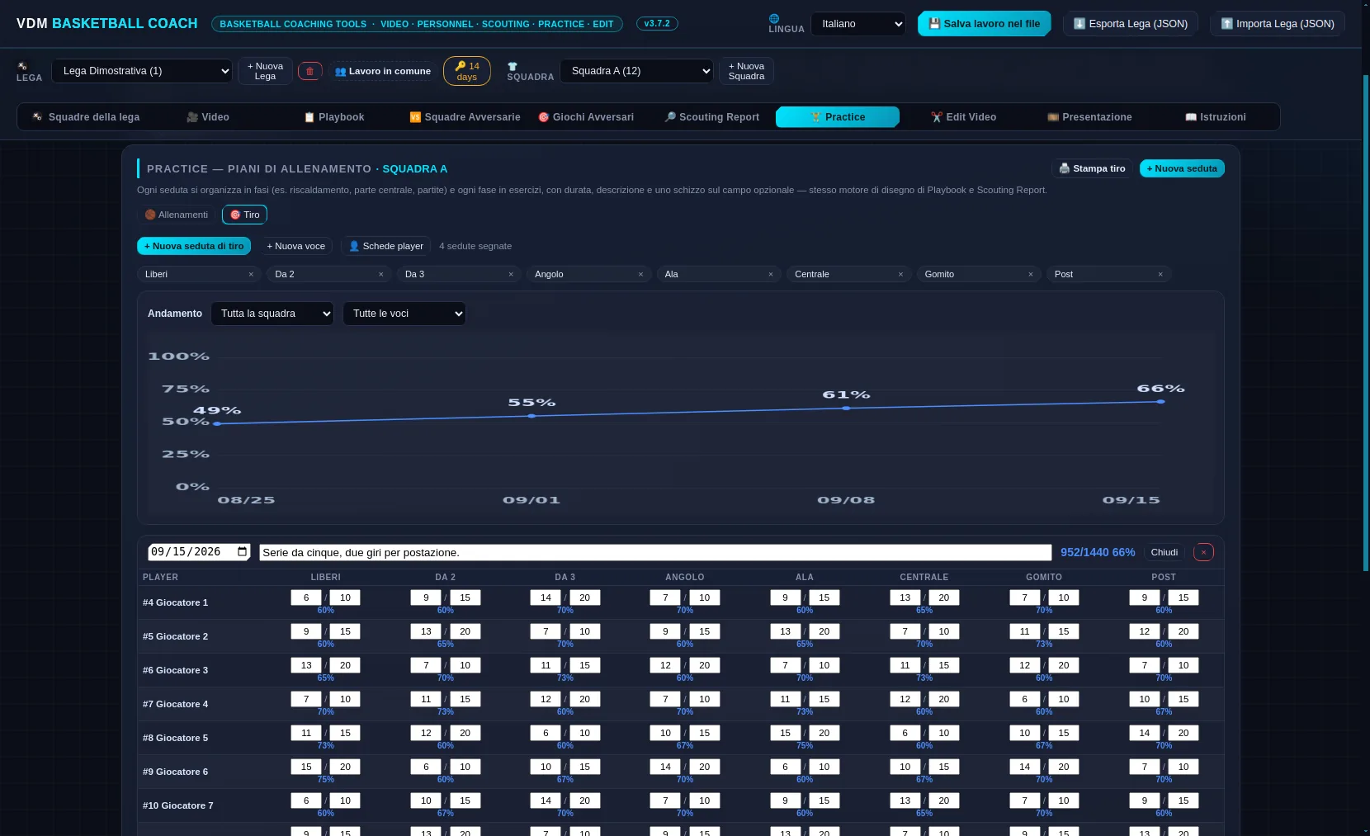The image size is (1370, 836).
Task: Open the Playbook tab
Action: pos(333,117)
